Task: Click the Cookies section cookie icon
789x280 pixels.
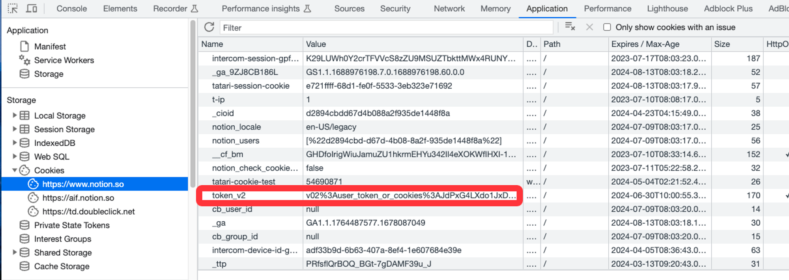Action: point(24,170)
